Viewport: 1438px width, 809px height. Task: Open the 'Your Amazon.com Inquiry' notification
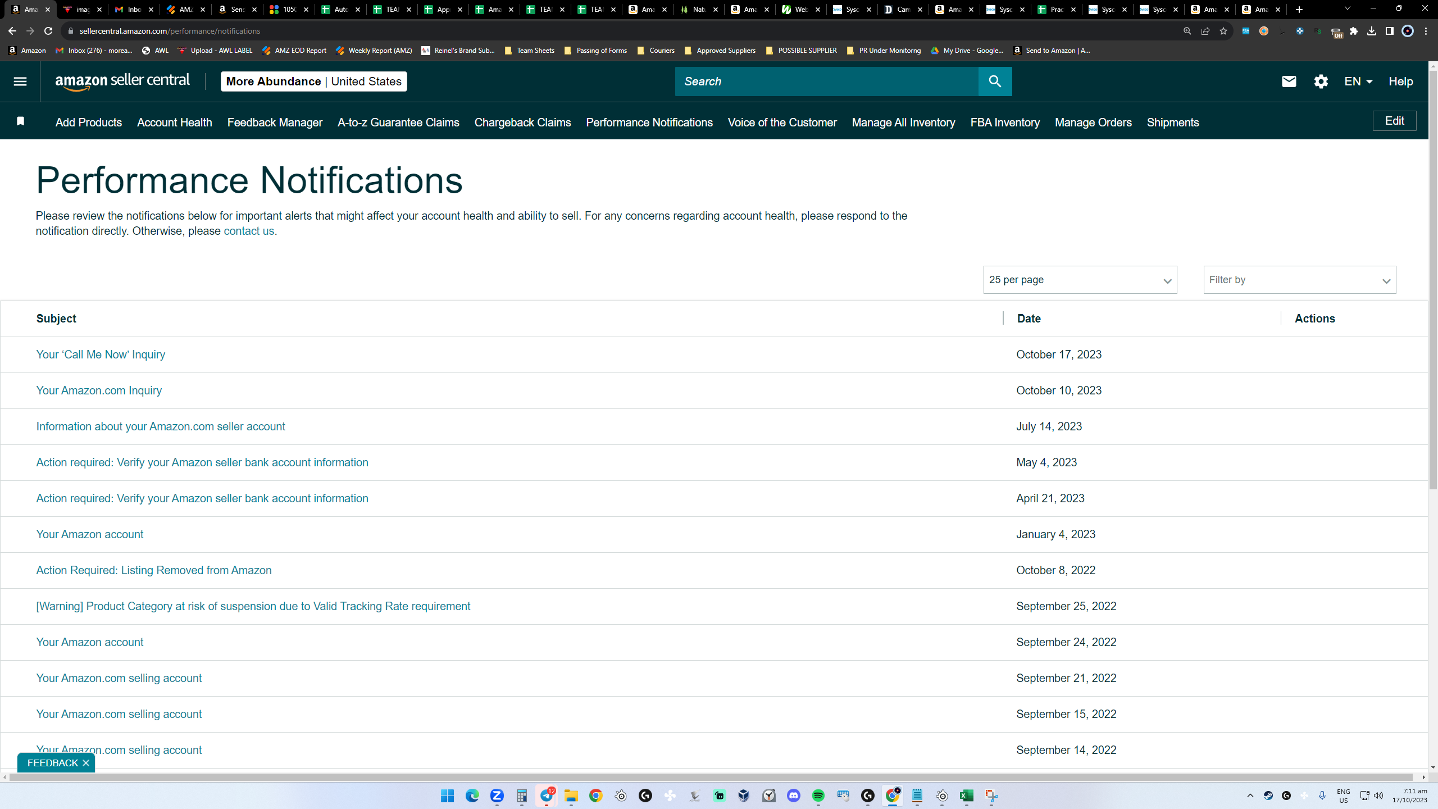click(99, 390)
